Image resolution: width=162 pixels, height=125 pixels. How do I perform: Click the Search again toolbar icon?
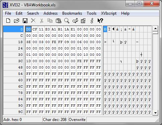point(75,21)
